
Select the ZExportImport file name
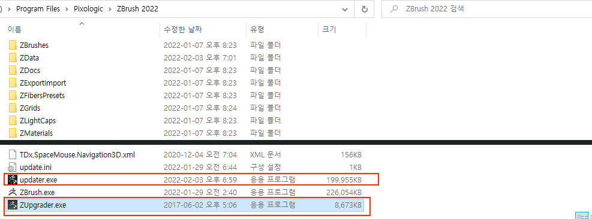pos(43,83)
